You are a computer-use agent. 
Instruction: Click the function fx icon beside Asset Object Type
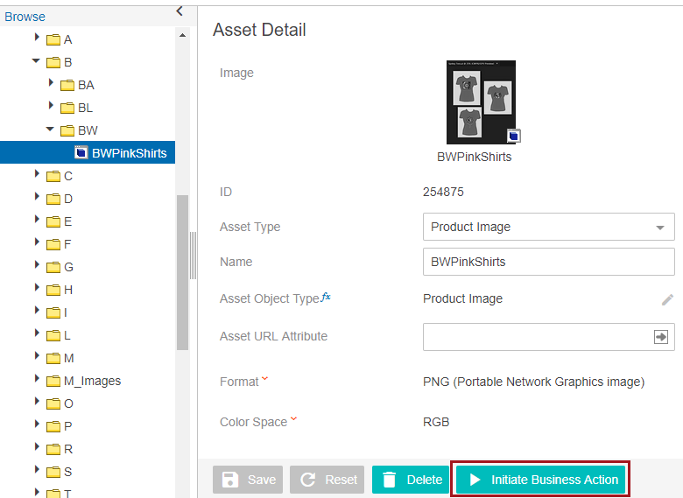coord(326,298)
